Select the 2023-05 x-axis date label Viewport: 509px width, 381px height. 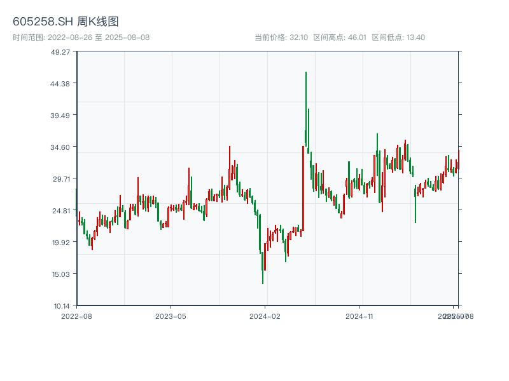coord(171,316)
